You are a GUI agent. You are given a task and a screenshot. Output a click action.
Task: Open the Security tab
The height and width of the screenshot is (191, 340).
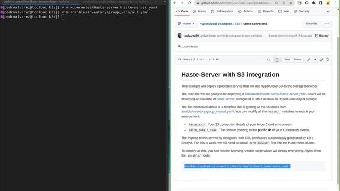pyautogui.click(x=302, y=11)
